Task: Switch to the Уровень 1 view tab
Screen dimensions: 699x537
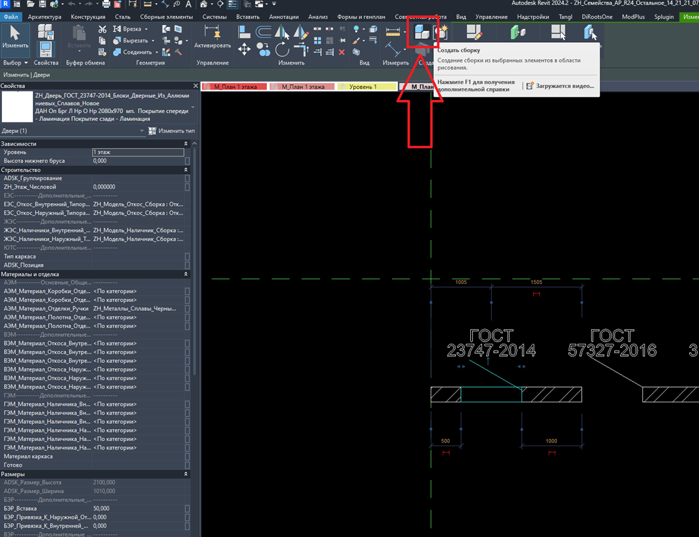Action: click(x=367, y=87)
